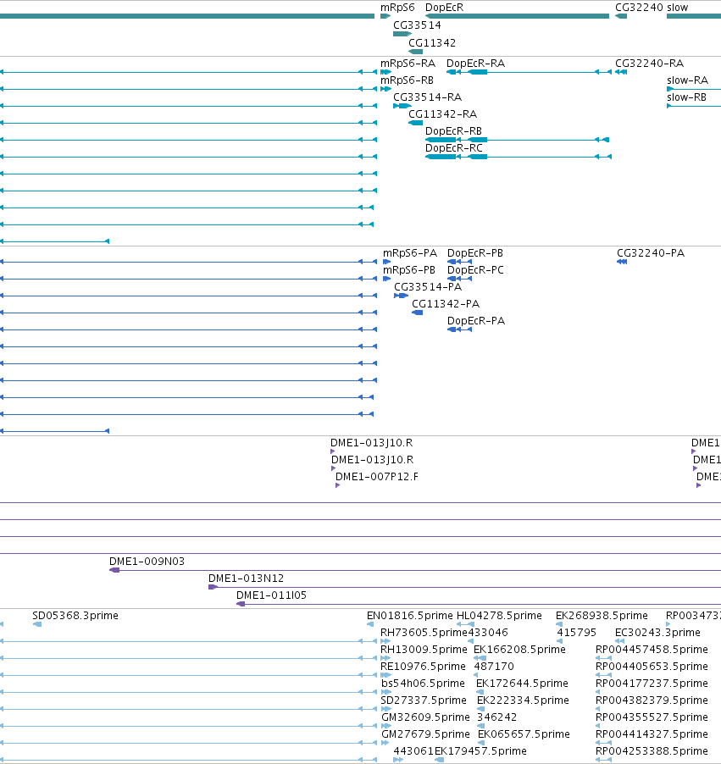
Task: Select the mRpS6-PA protein label
Action: click(x=410, y=253)
